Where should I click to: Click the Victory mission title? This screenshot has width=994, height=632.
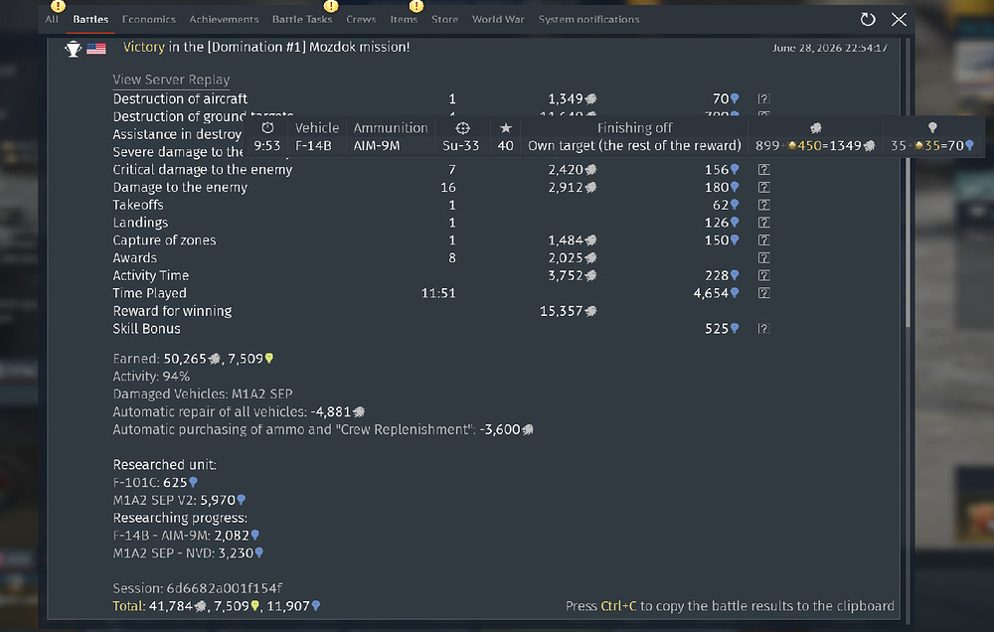pyautogui.click(x=266, y=47)
